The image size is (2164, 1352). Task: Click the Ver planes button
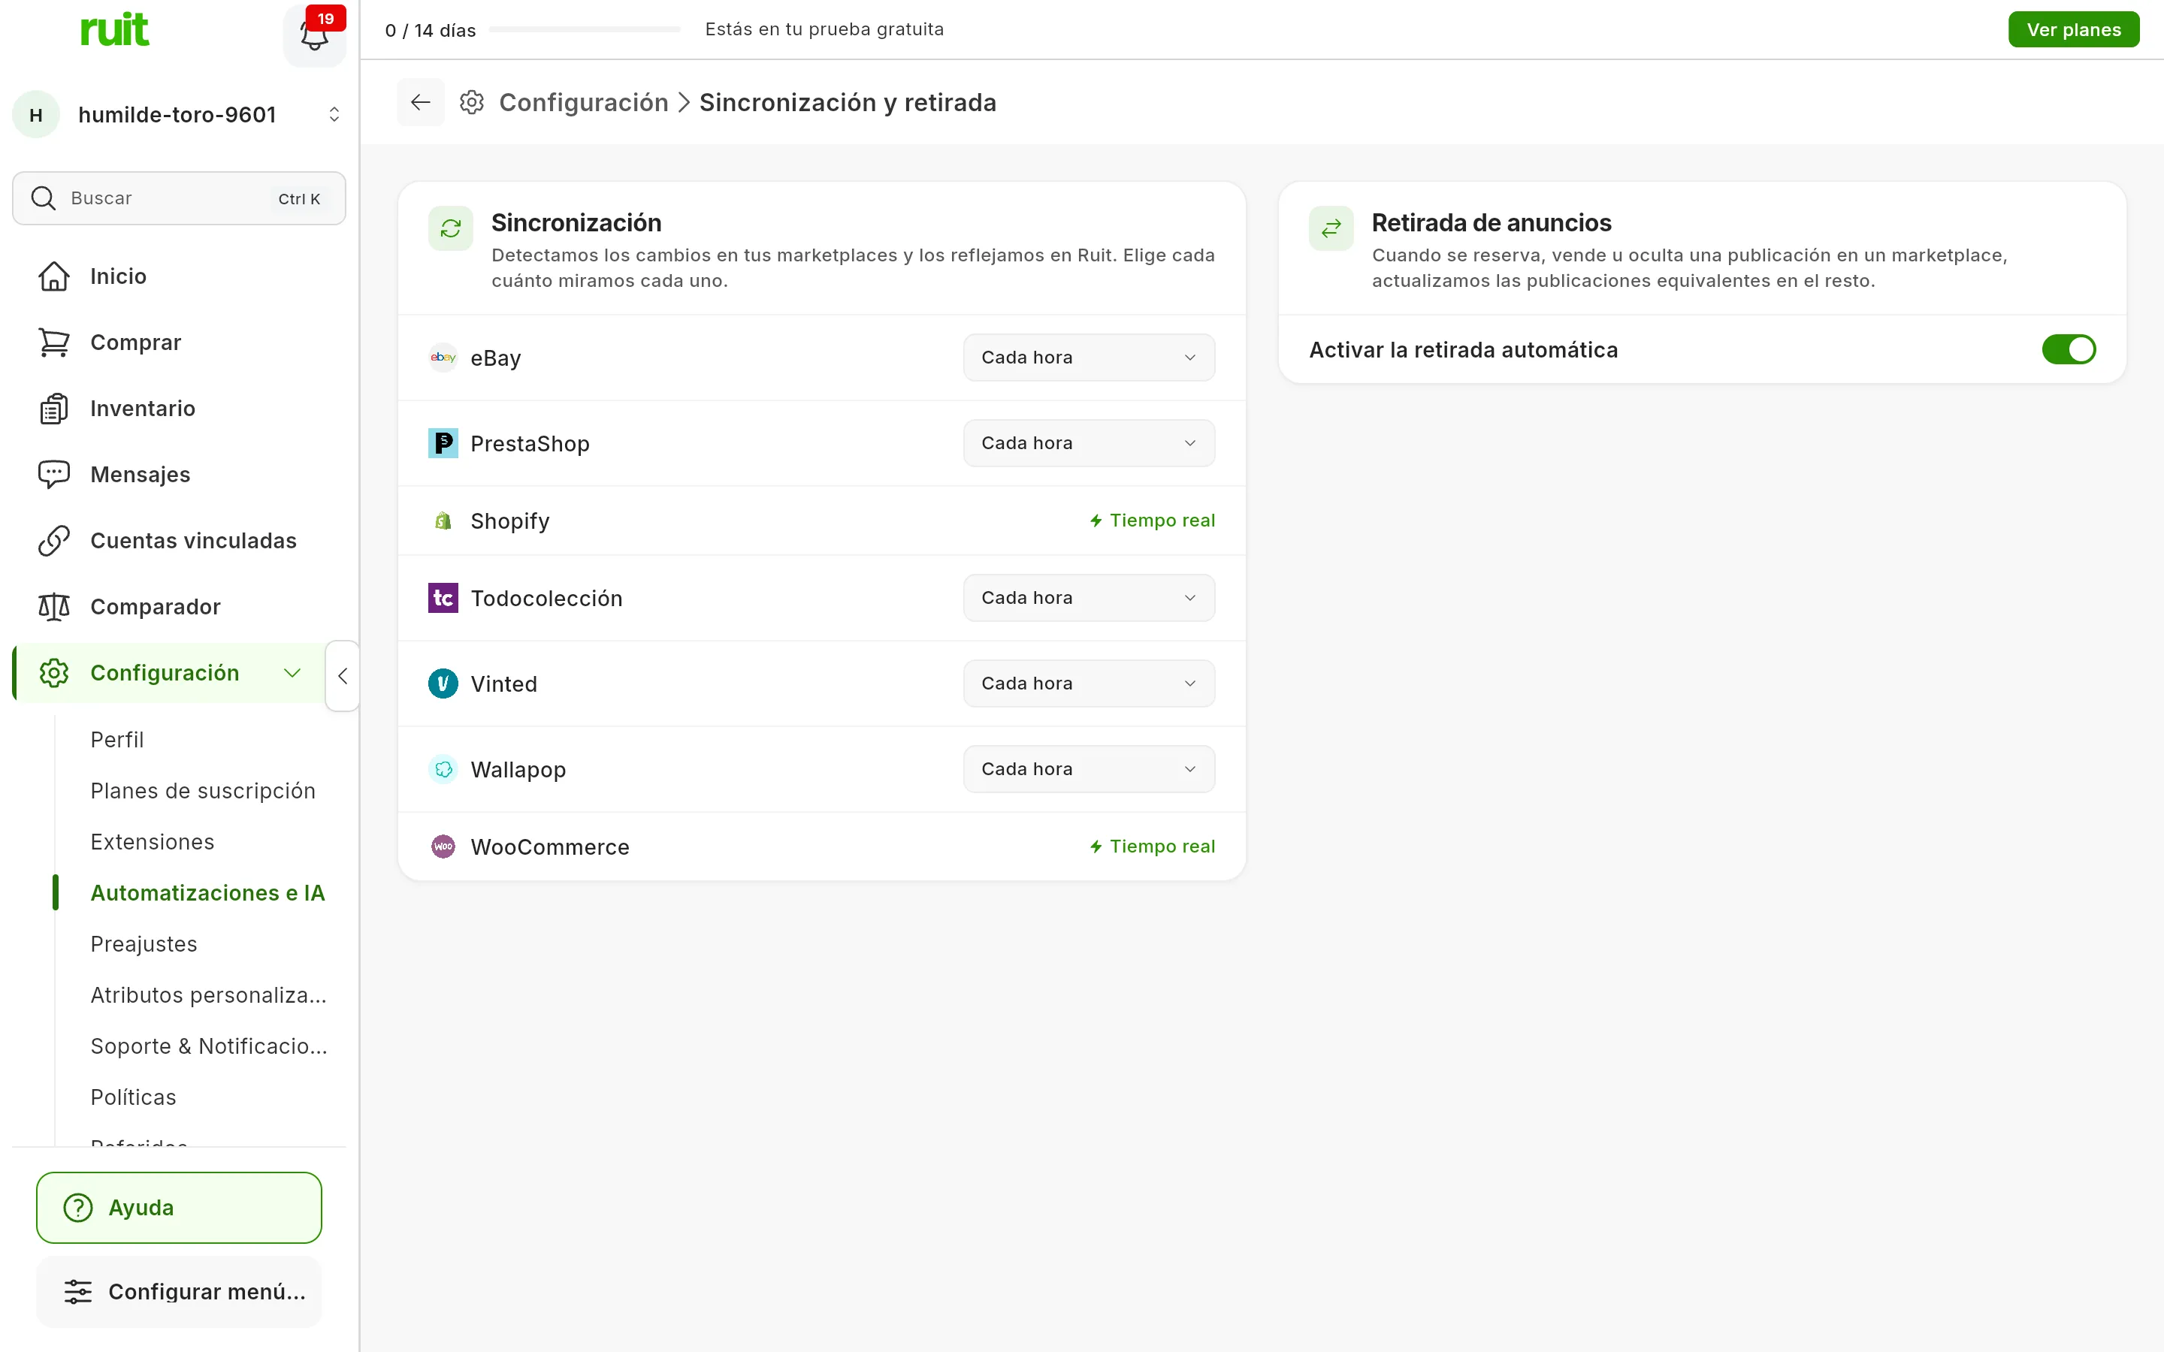pyautogui.click(x=2074, y=29)
